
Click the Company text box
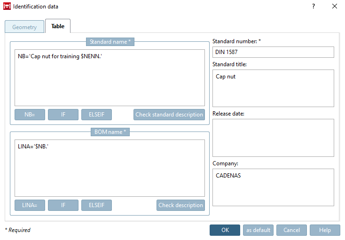(273, 187)
